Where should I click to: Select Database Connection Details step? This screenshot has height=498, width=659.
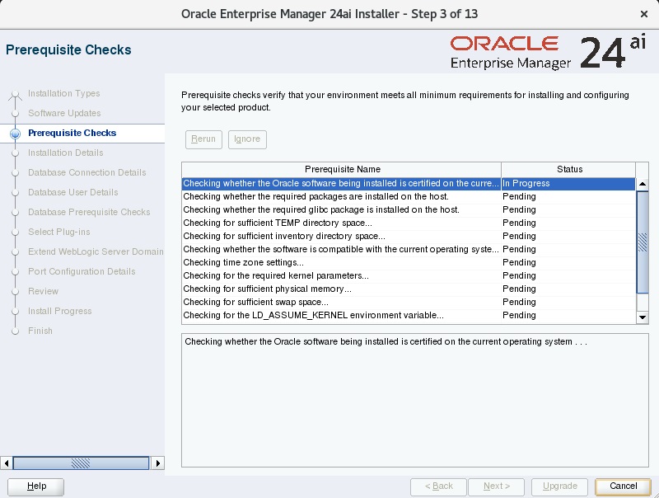pyautogui.click(x=87, y=172)
